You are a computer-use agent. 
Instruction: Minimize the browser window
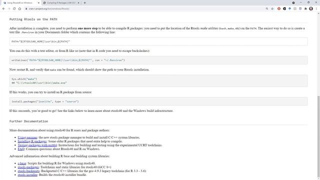(301, 2)
